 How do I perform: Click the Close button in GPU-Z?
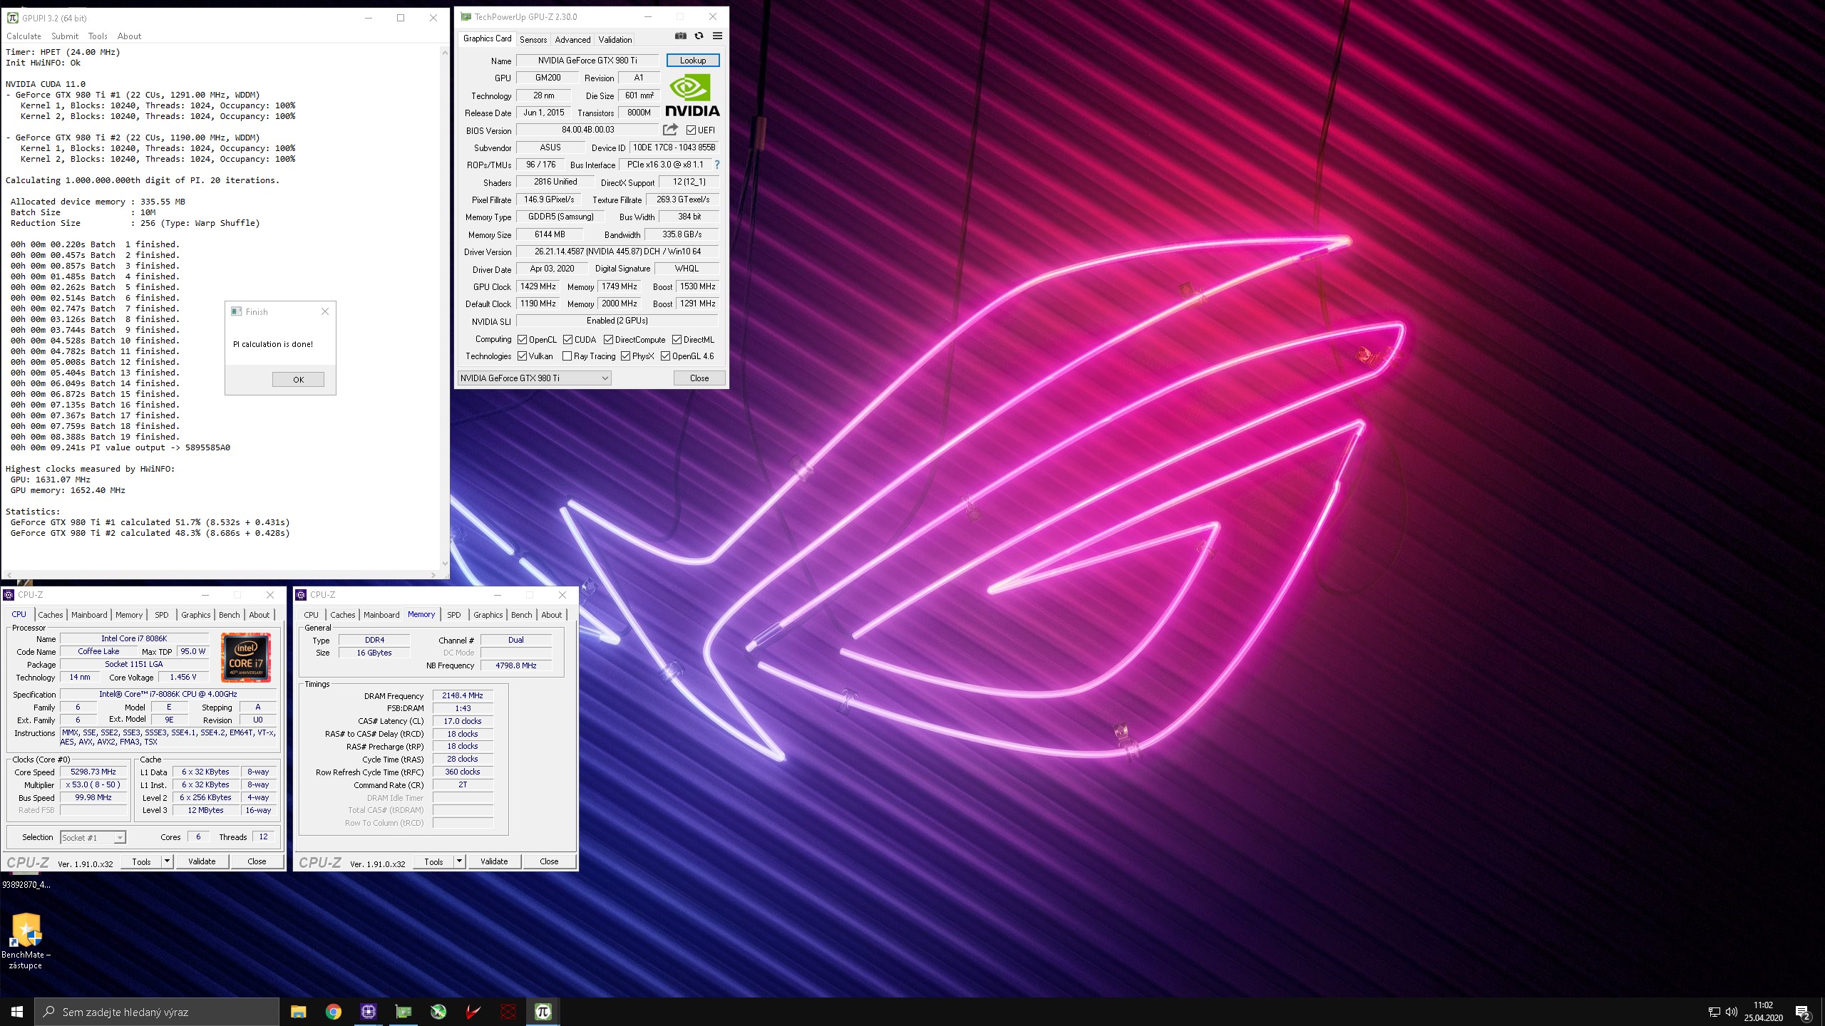click(699, 378)
